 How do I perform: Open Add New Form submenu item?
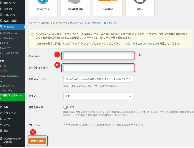pos(7,38)
